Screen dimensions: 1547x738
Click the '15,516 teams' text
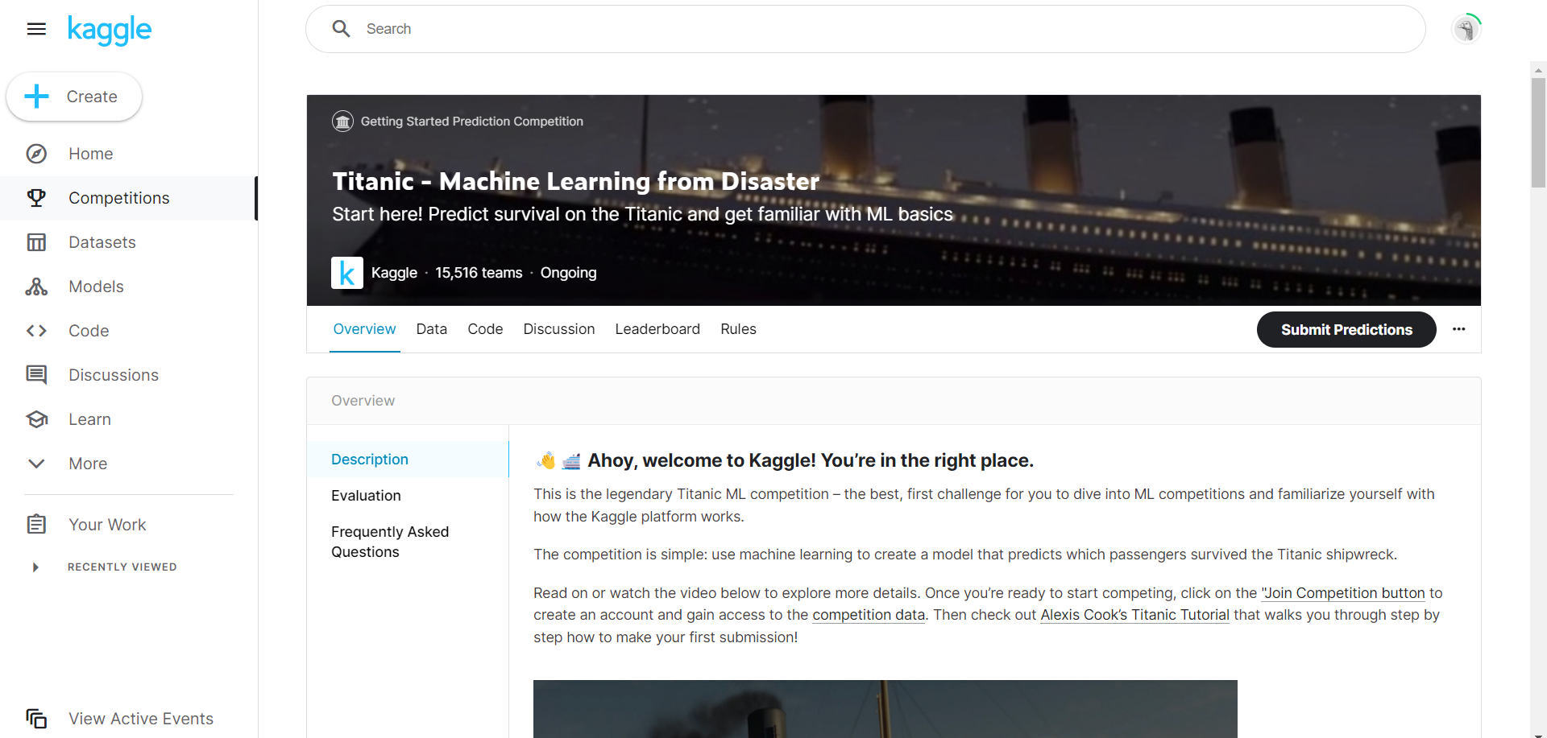click(x=479, y=273)
